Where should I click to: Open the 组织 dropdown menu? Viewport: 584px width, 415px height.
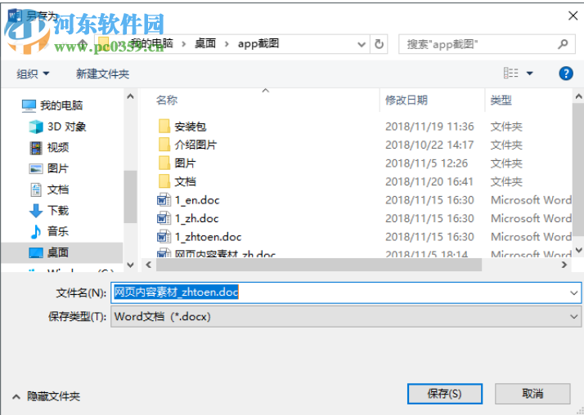[x=34, y=74]
